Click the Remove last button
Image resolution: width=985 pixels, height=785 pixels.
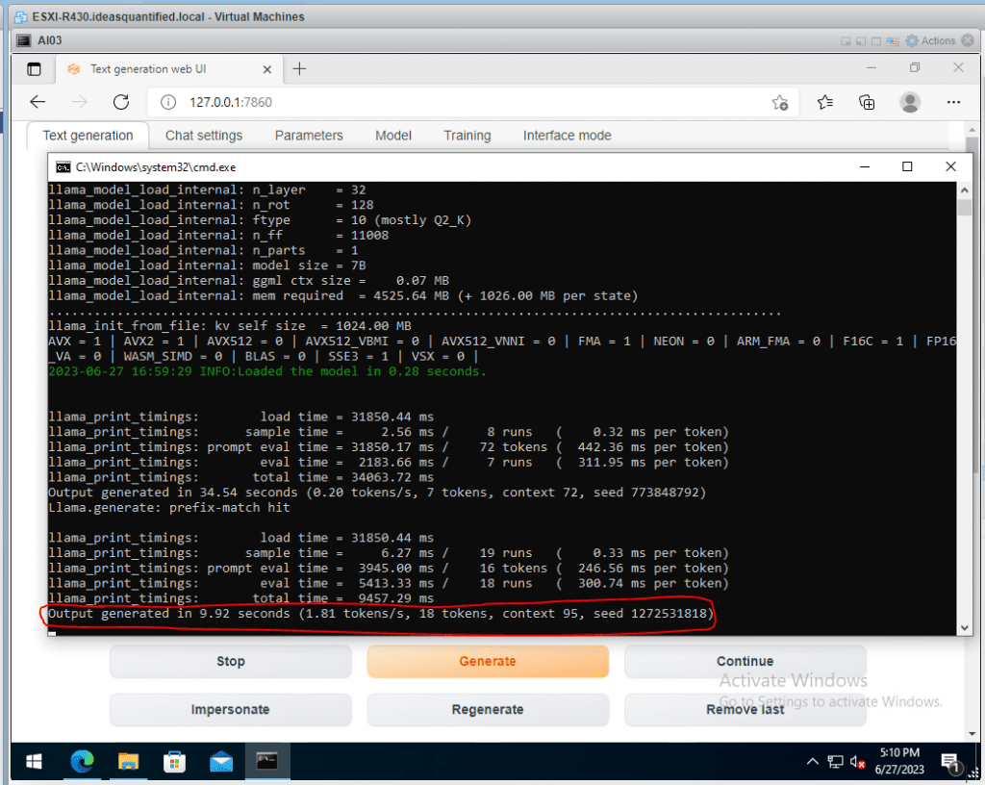pos(745,710)
